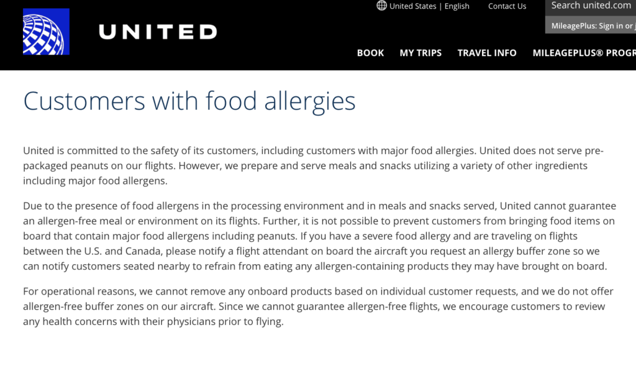
Task: Click the United brand mark top left
Action: pos(45,31)
